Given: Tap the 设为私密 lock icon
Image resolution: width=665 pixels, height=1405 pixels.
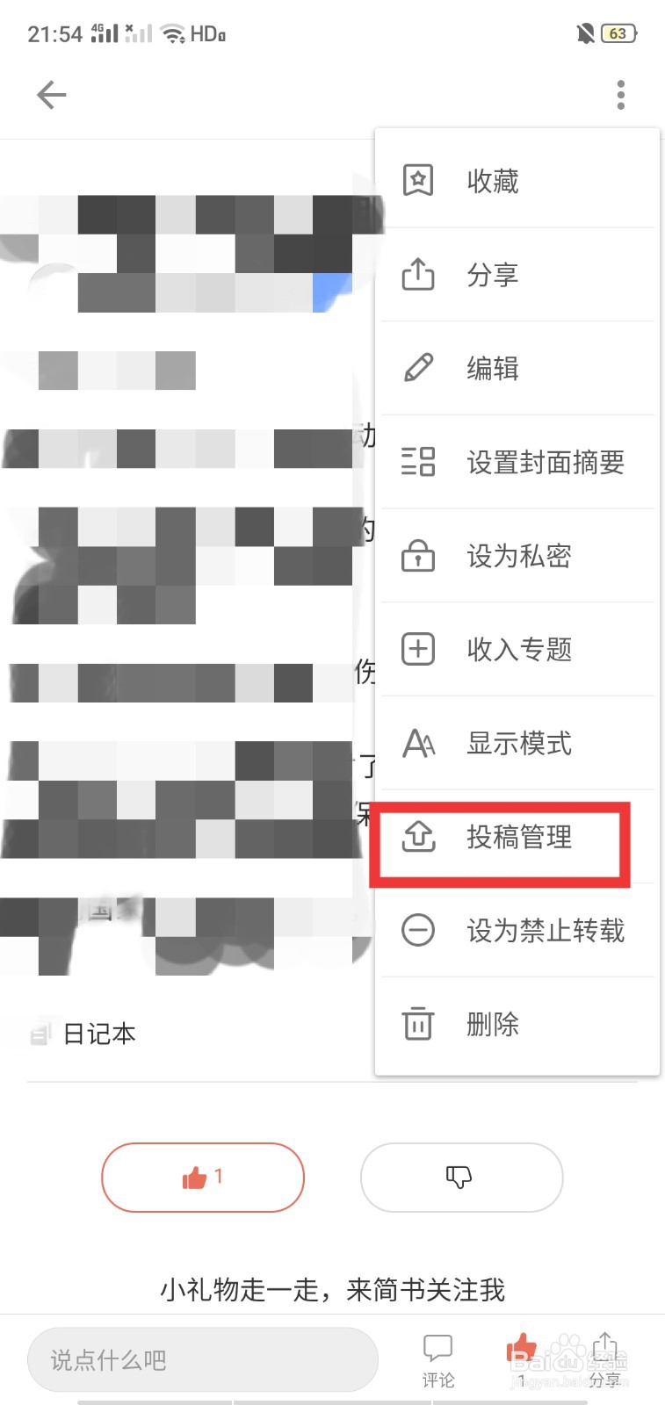Looking at the screenshot, I should tap(418, 555).
